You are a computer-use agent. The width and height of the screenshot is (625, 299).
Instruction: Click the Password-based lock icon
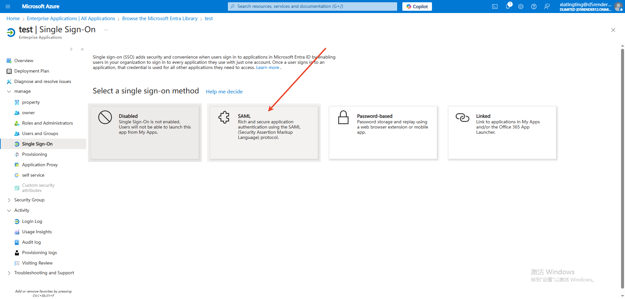[343, 117]
